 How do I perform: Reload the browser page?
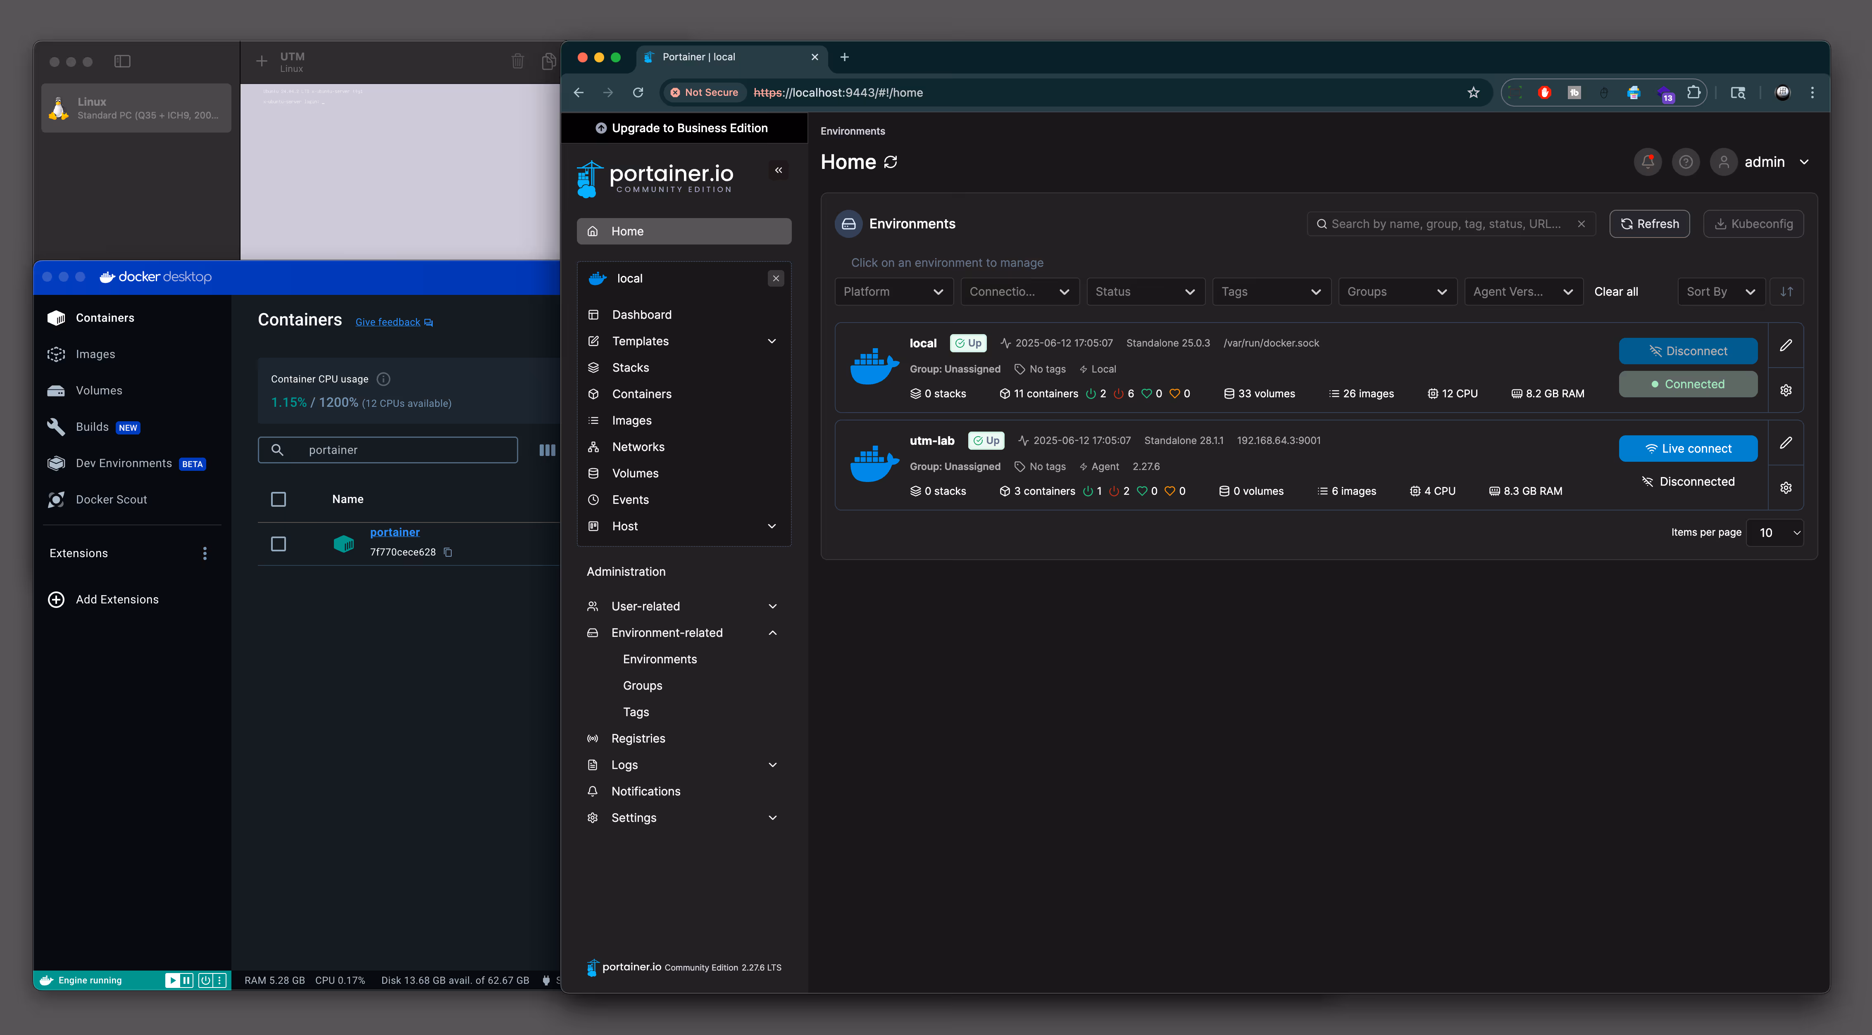click(x=638, y=92)
